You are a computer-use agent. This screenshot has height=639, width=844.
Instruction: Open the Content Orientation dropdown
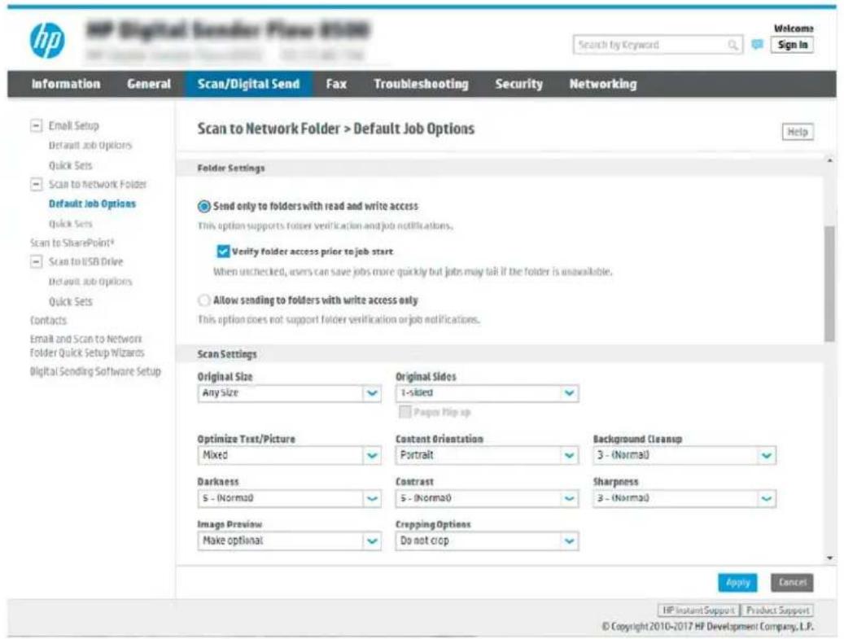487,455
